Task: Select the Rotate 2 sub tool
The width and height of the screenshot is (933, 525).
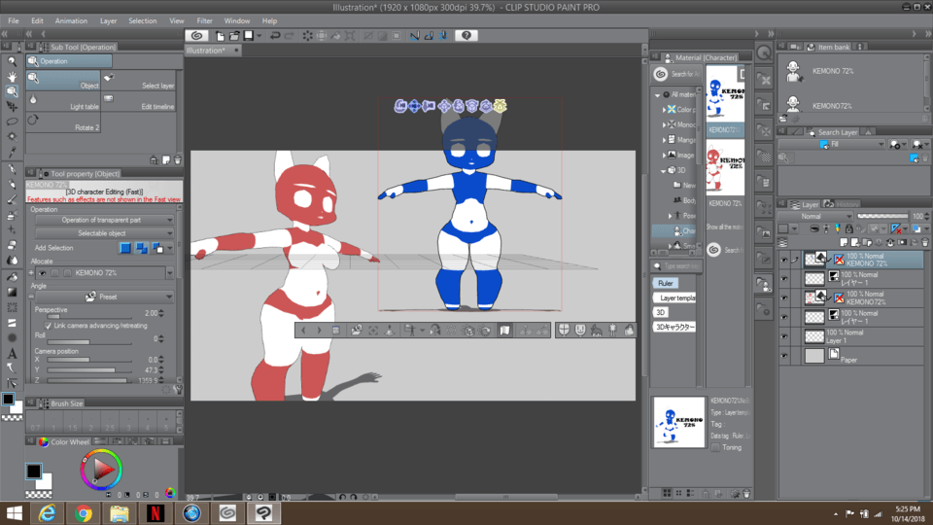Action: coord(64,122)
